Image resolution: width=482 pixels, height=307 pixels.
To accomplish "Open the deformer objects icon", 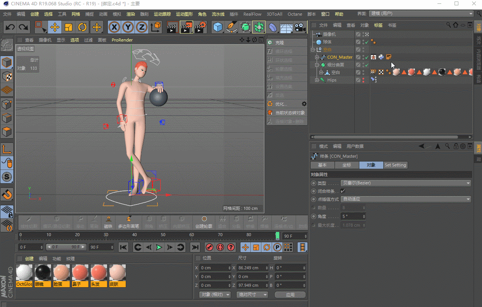I will 273,27.
